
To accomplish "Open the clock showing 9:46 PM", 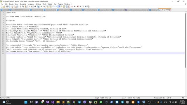I will pos(182,102).
